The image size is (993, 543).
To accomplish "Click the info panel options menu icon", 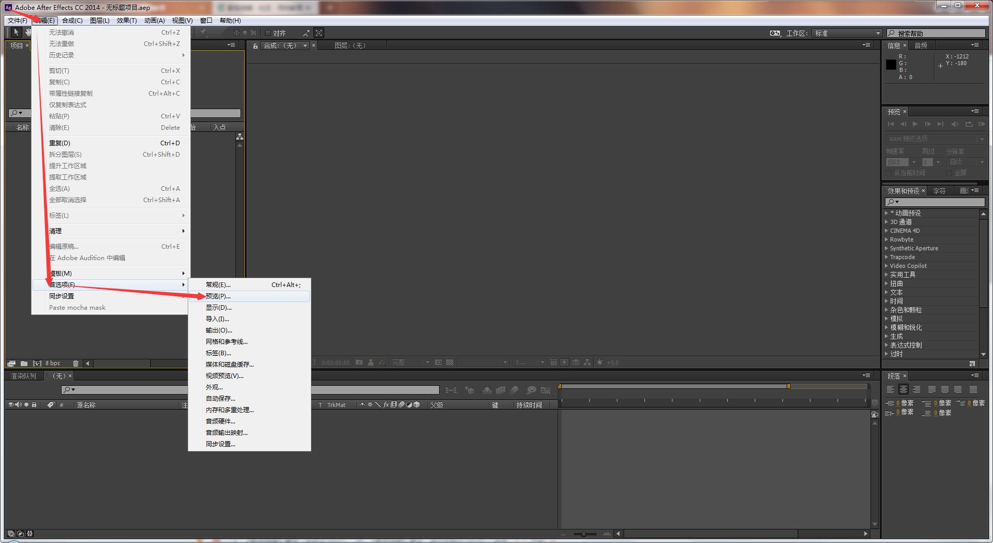I will tap(974, 45).
